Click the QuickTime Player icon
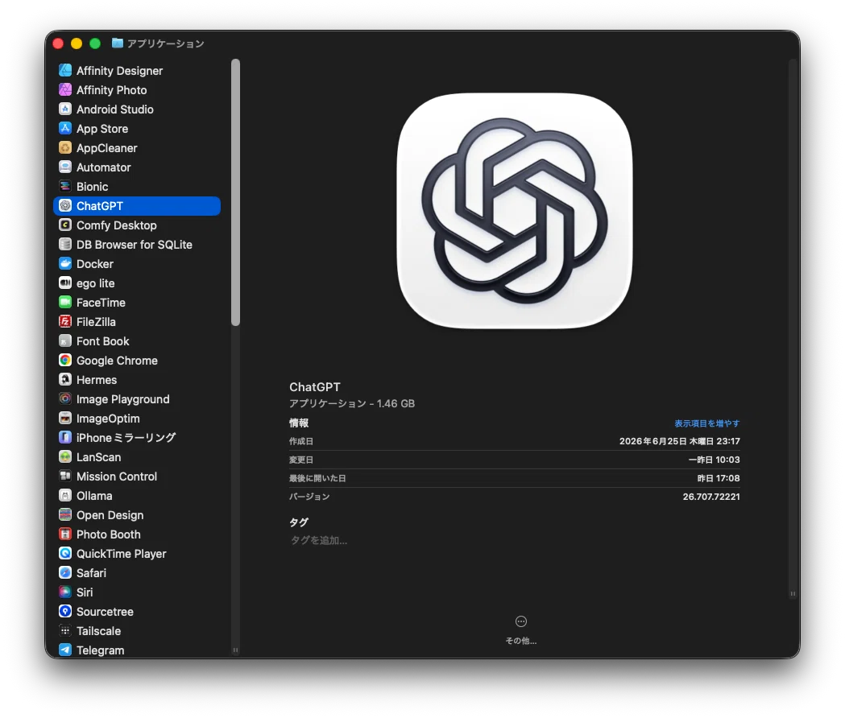845x718 pixels. pyautogui.click(x=65, y=553)
